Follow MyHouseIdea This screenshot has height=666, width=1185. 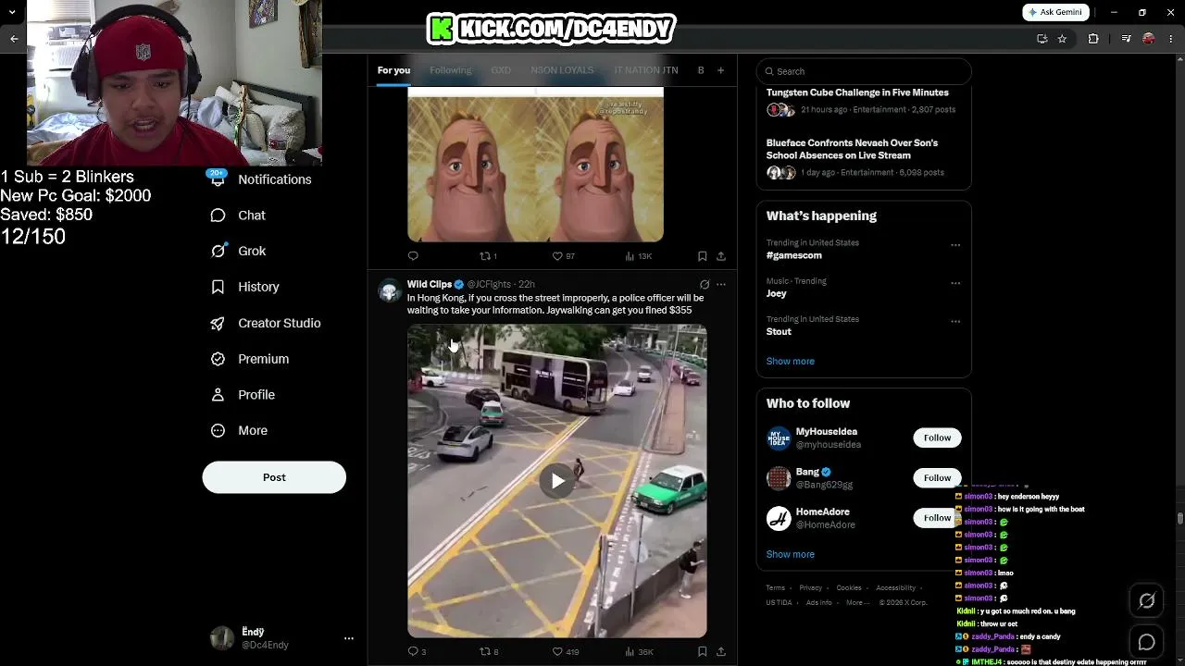937,438
